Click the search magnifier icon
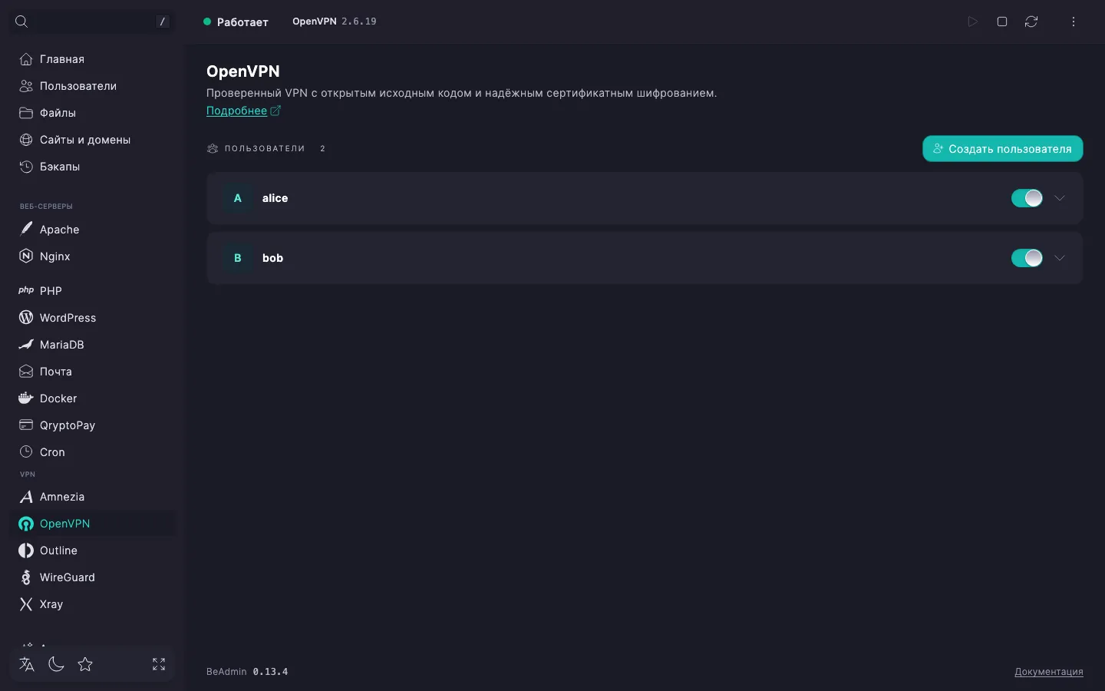This screenshot has width=1105, height=691. point(21,21)
